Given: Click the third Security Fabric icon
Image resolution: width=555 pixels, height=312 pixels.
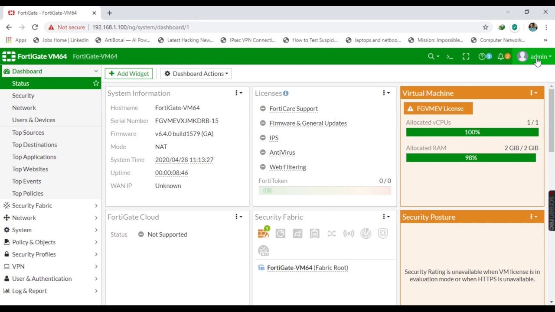Looking at the screenshot, I should coord(297,234).
